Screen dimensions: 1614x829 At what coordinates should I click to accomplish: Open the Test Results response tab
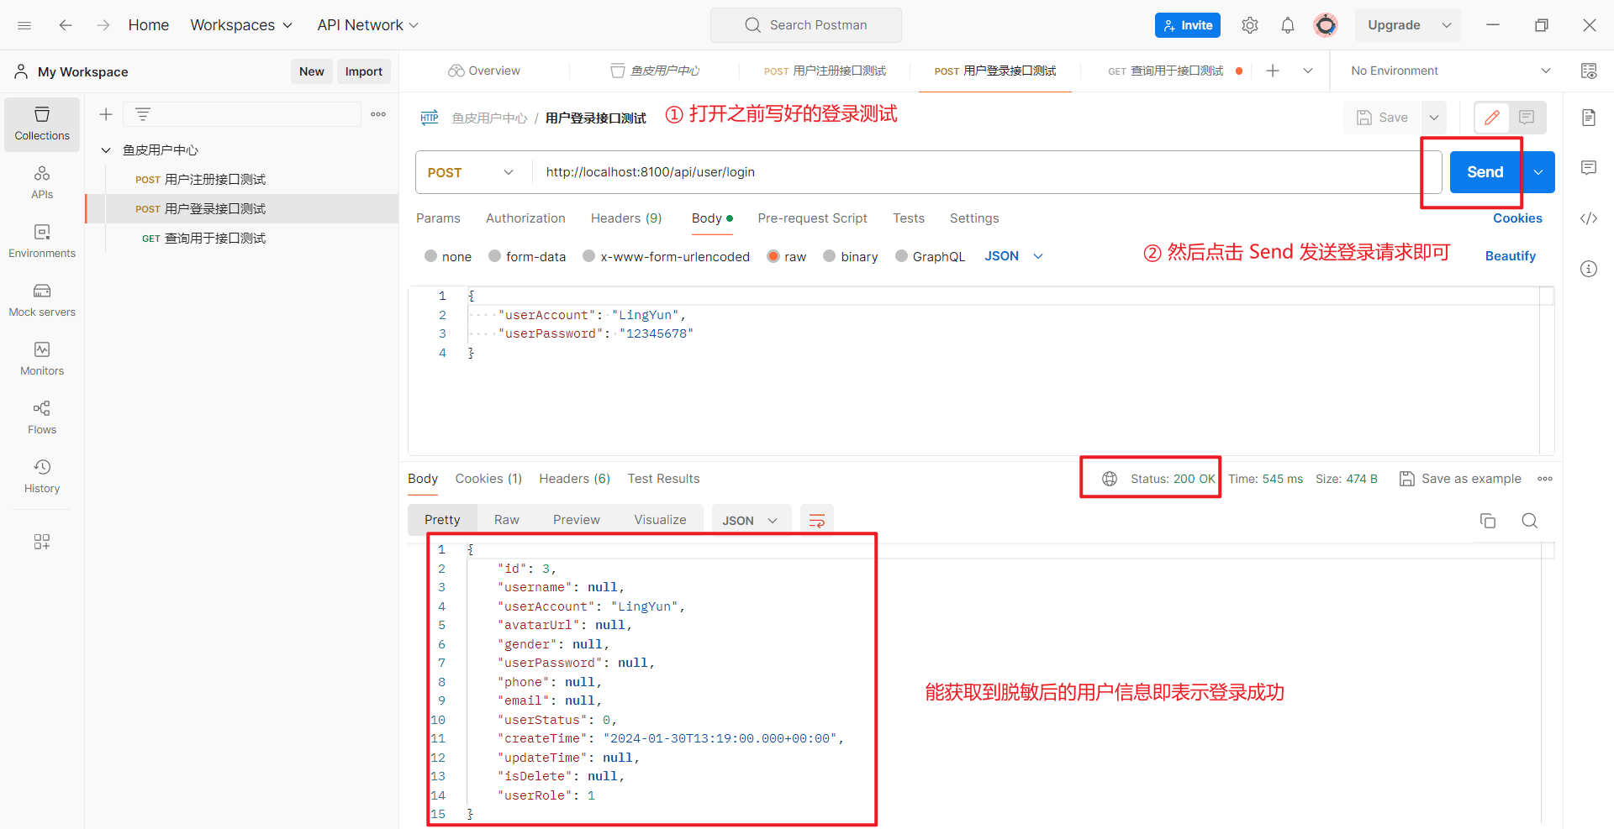663,479
